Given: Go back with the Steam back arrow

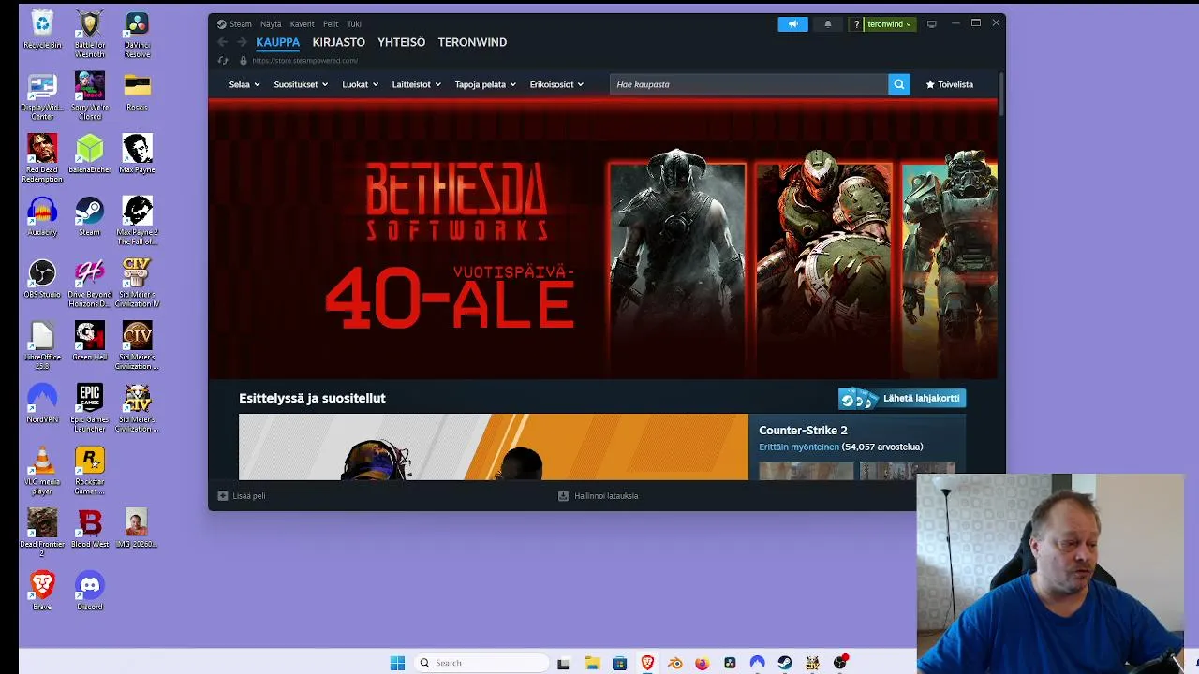Looking at the screenshot, I should coord(222,42).
